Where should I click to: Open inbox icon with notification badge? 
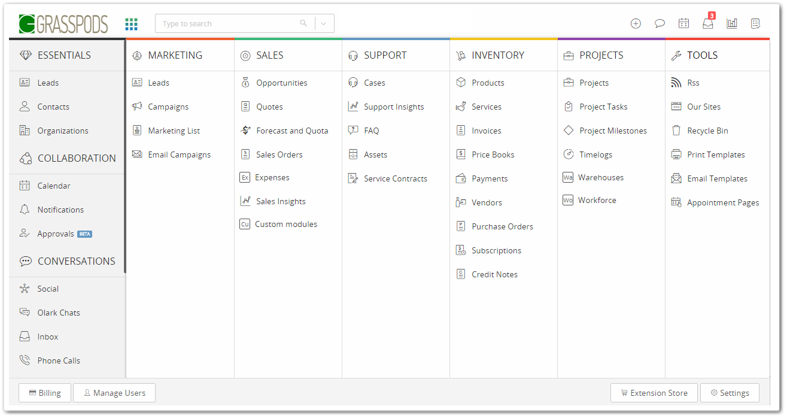[708, 24]
